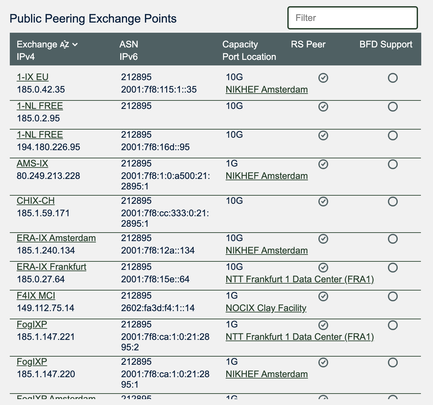Select 1G capacity in AMS-IX row
The image size is (433, 405).
pyautogui.click(x=232, y=163)
